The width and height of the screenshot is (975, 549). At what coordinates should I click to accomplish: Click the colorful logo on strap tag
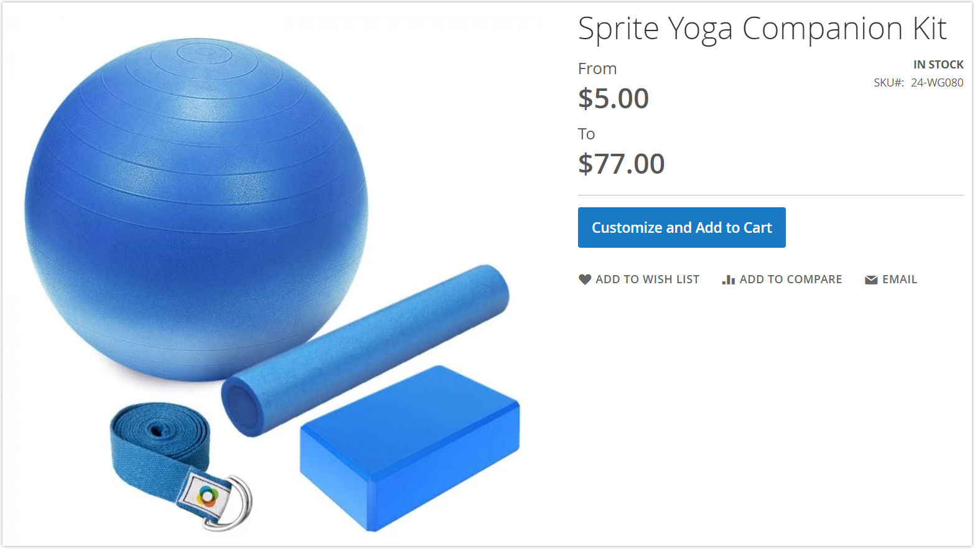(x=208, y=496)
